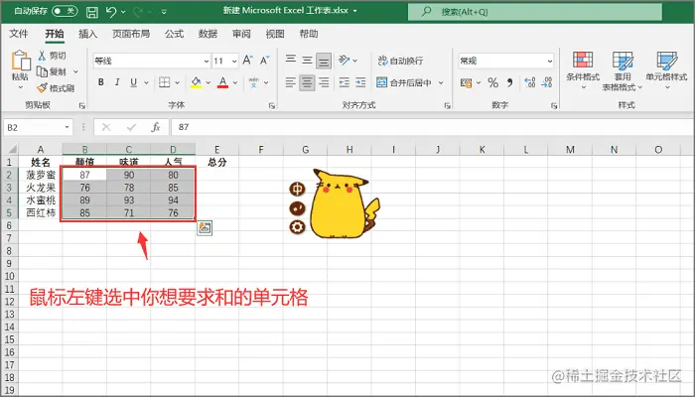The image size is (695, 397).
Task: Align text left
Action: click(x=290, y=82)
